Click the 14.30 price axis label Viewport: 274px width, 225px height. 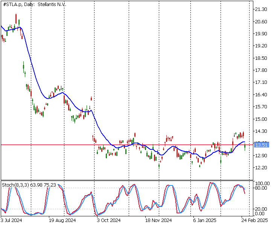pos(261,131)
